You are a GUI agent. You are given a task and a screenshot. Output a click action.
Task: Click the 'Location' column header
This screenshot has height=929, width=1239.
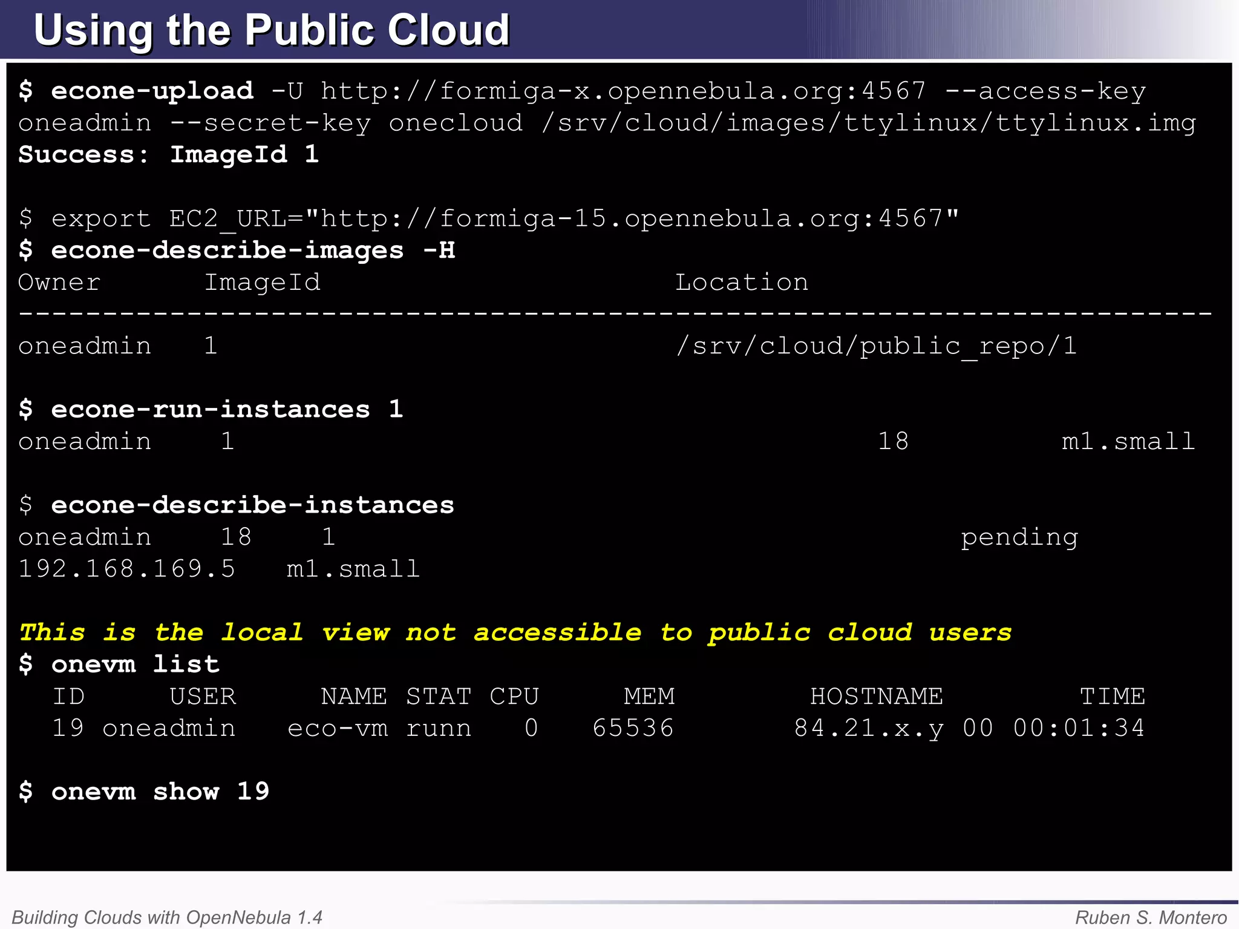[x=742, y=282]
